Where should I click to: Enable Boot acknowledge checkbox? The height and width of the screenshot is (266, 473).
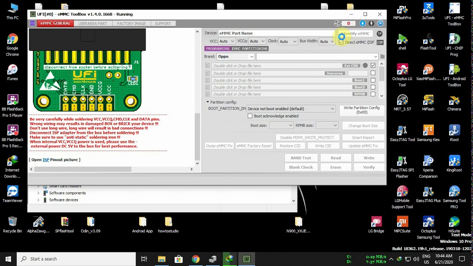[x=250, y=116]
